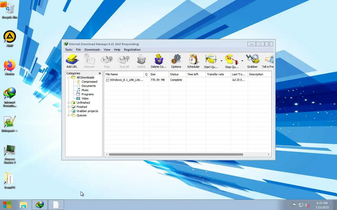The width and height of the screenshot is (337, 210).
Task: Select the Process Hacker 2 desktop shortcut
Action: [x=10, y=154]
